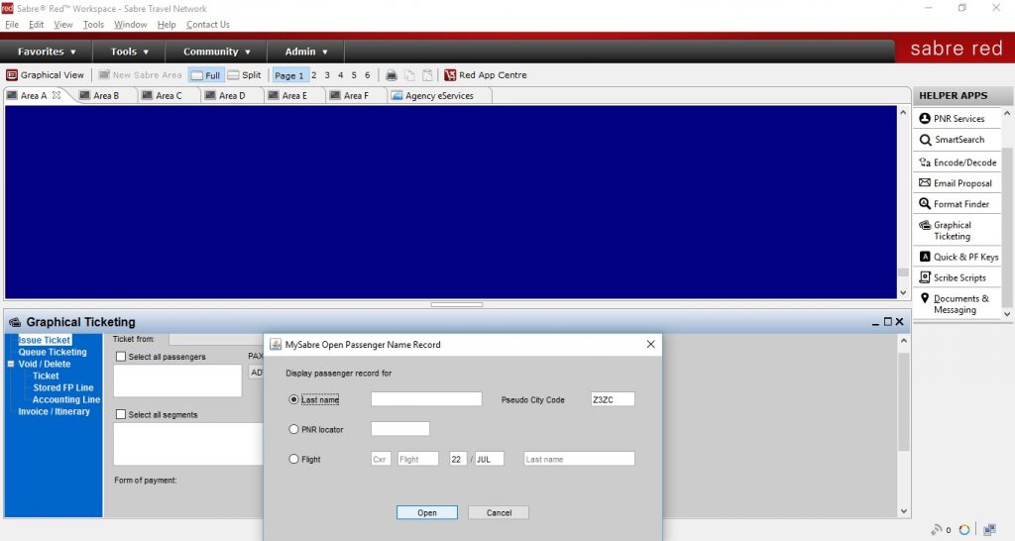Viewport: 1015px width, 541px height.
Task: Open the Quick & PF Keys helper
Action: [959, 257]
